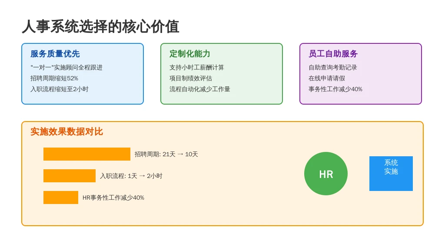The image size is (445, 250).
Task: Click the middle orange bar for 入职流程
Action: [x=70, y=176]
